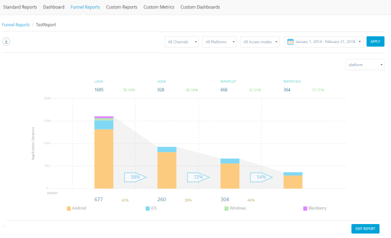The image size is (391, 238).
Task: Click the 45.16% percentage
Action: [x=192, y=90]
